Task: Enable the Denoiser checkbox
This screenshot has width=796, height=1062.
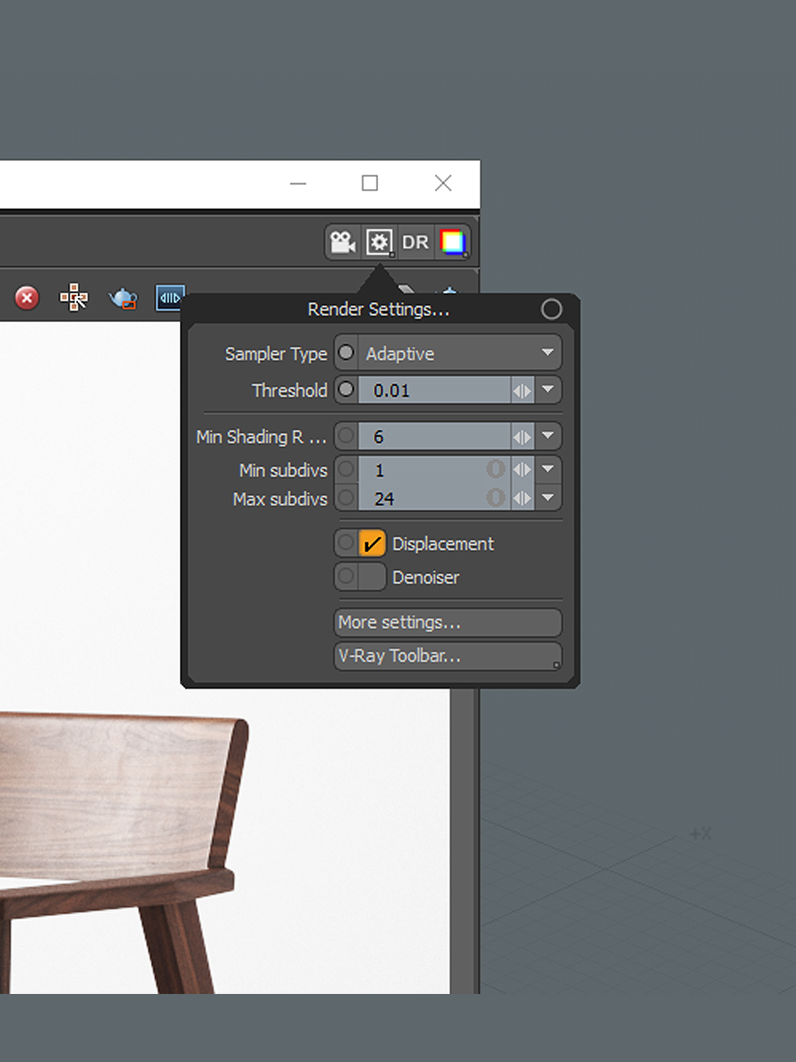Action: (372, 577)
